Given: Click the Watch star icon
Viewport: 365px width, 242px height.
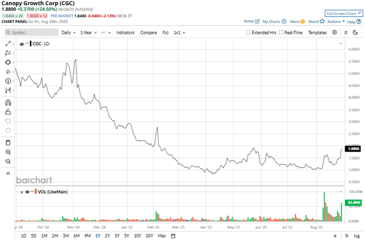Looking at the screenshot, I should click(x=322, y=21).
